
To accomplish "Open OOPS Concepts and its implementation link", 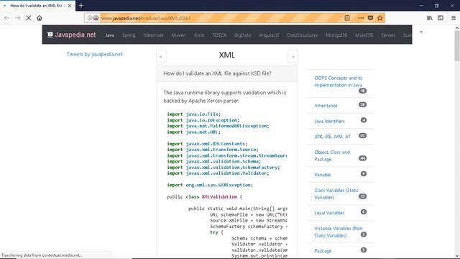I will tap(339, 81).
